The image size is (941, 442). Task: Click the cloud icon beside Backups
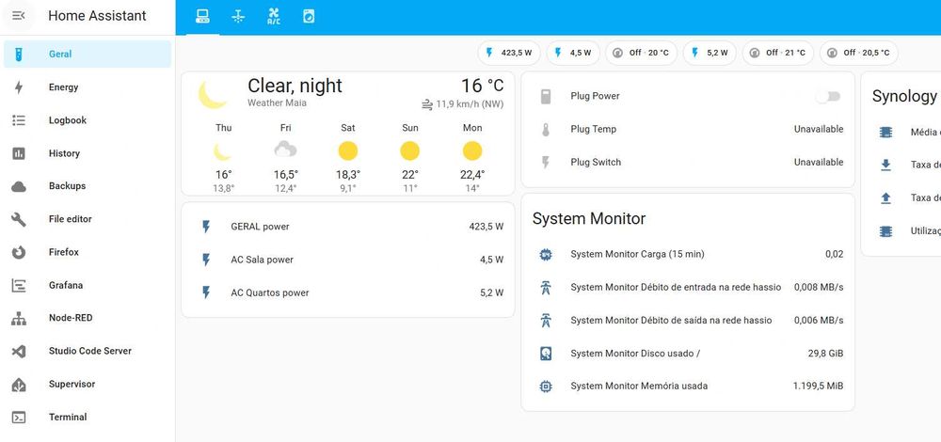19,186
